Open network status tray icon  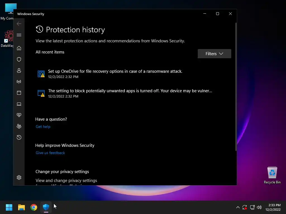click(252, 207)
